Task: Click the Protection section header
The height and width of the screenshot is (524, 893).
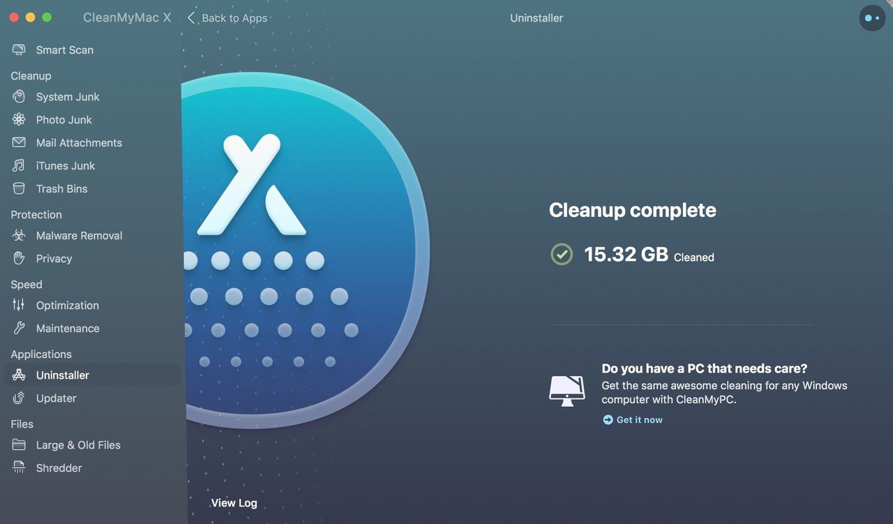Action: tap(36, 214)
